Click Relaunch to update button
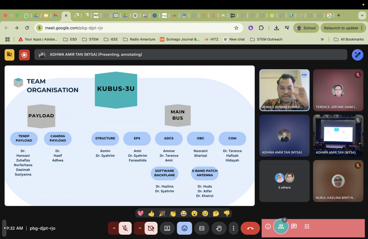This screenshot has height=239, width=368. 343,28
